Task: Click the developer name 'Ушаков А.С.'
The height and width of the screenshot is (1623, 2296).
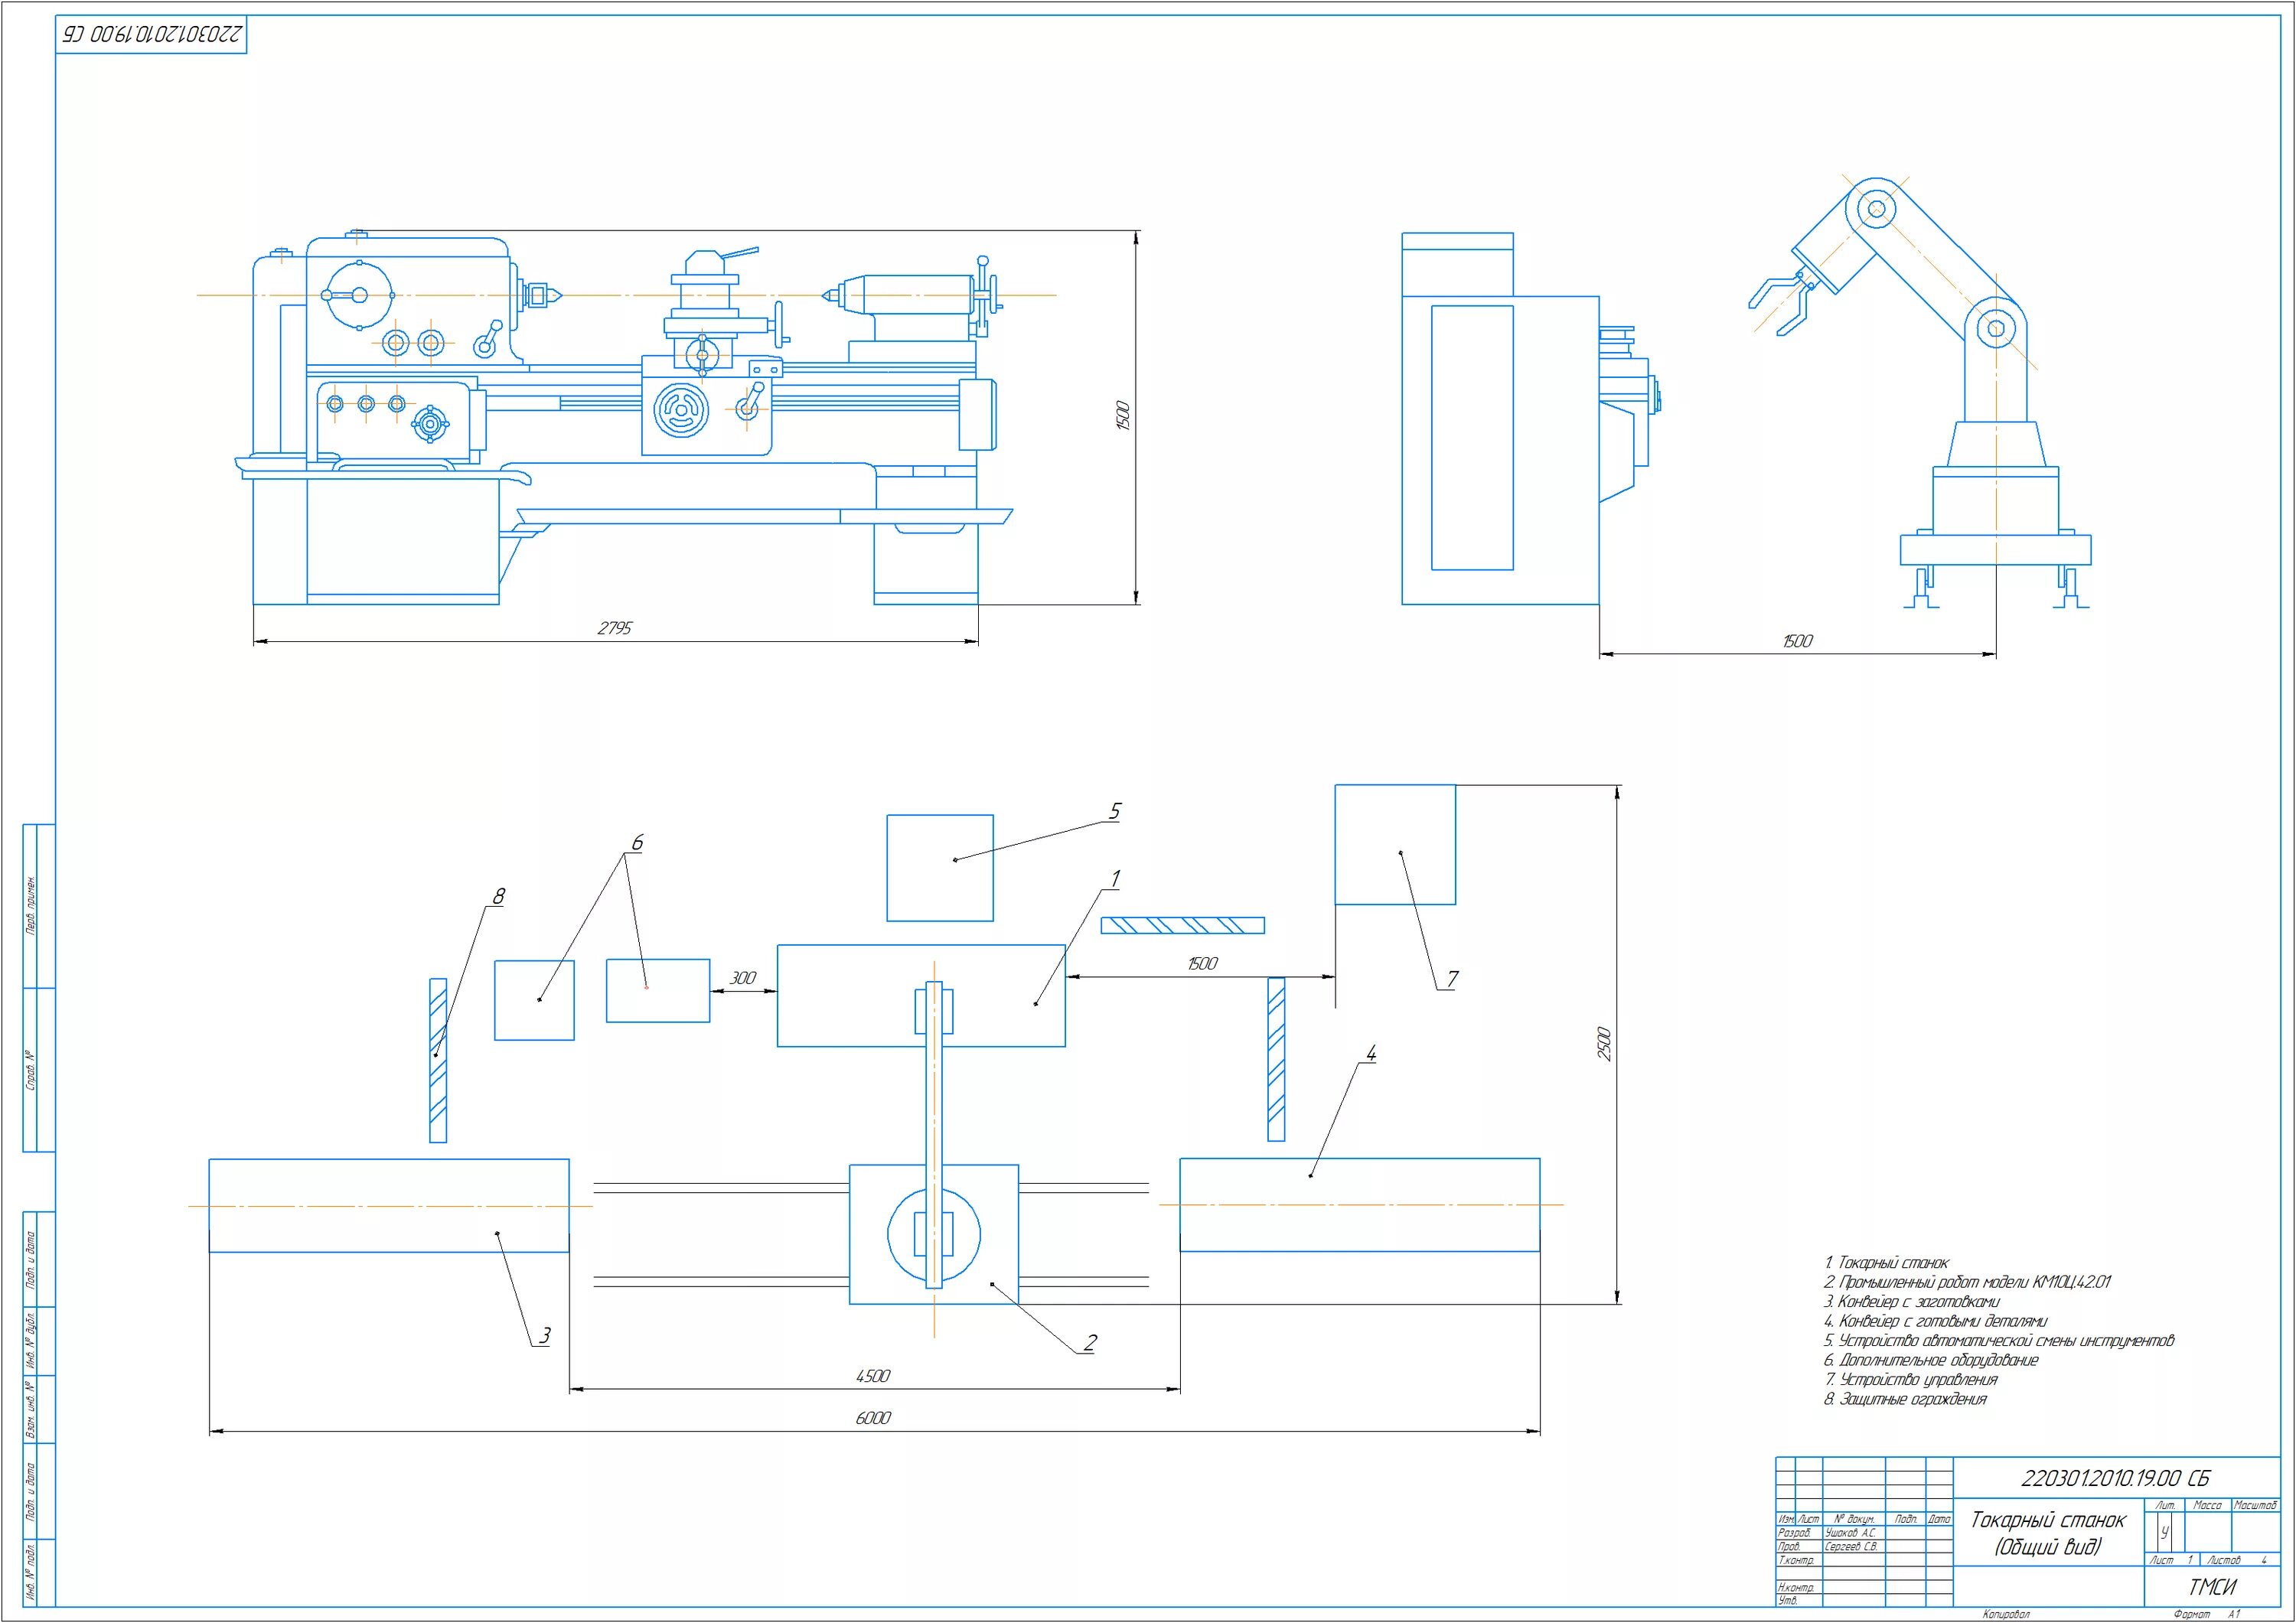Action: pyautogui.click(x=1850, y=1533)
